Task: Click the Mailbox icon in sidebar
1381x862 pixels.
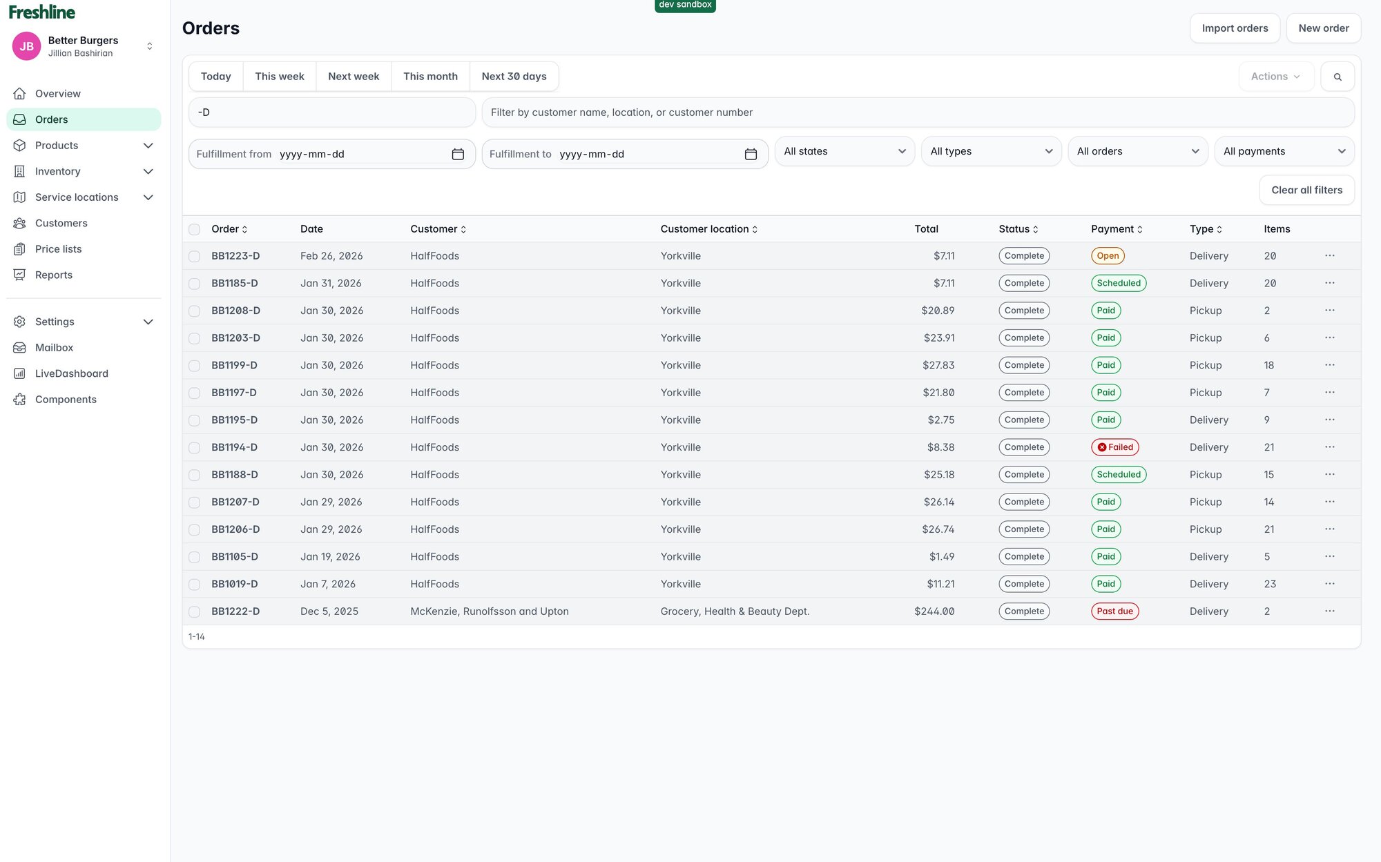Action: 19,348
